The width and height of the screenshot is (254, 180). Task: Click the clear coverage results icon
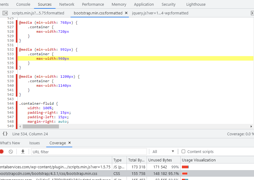pyautogui.click(x=11, y=151)
